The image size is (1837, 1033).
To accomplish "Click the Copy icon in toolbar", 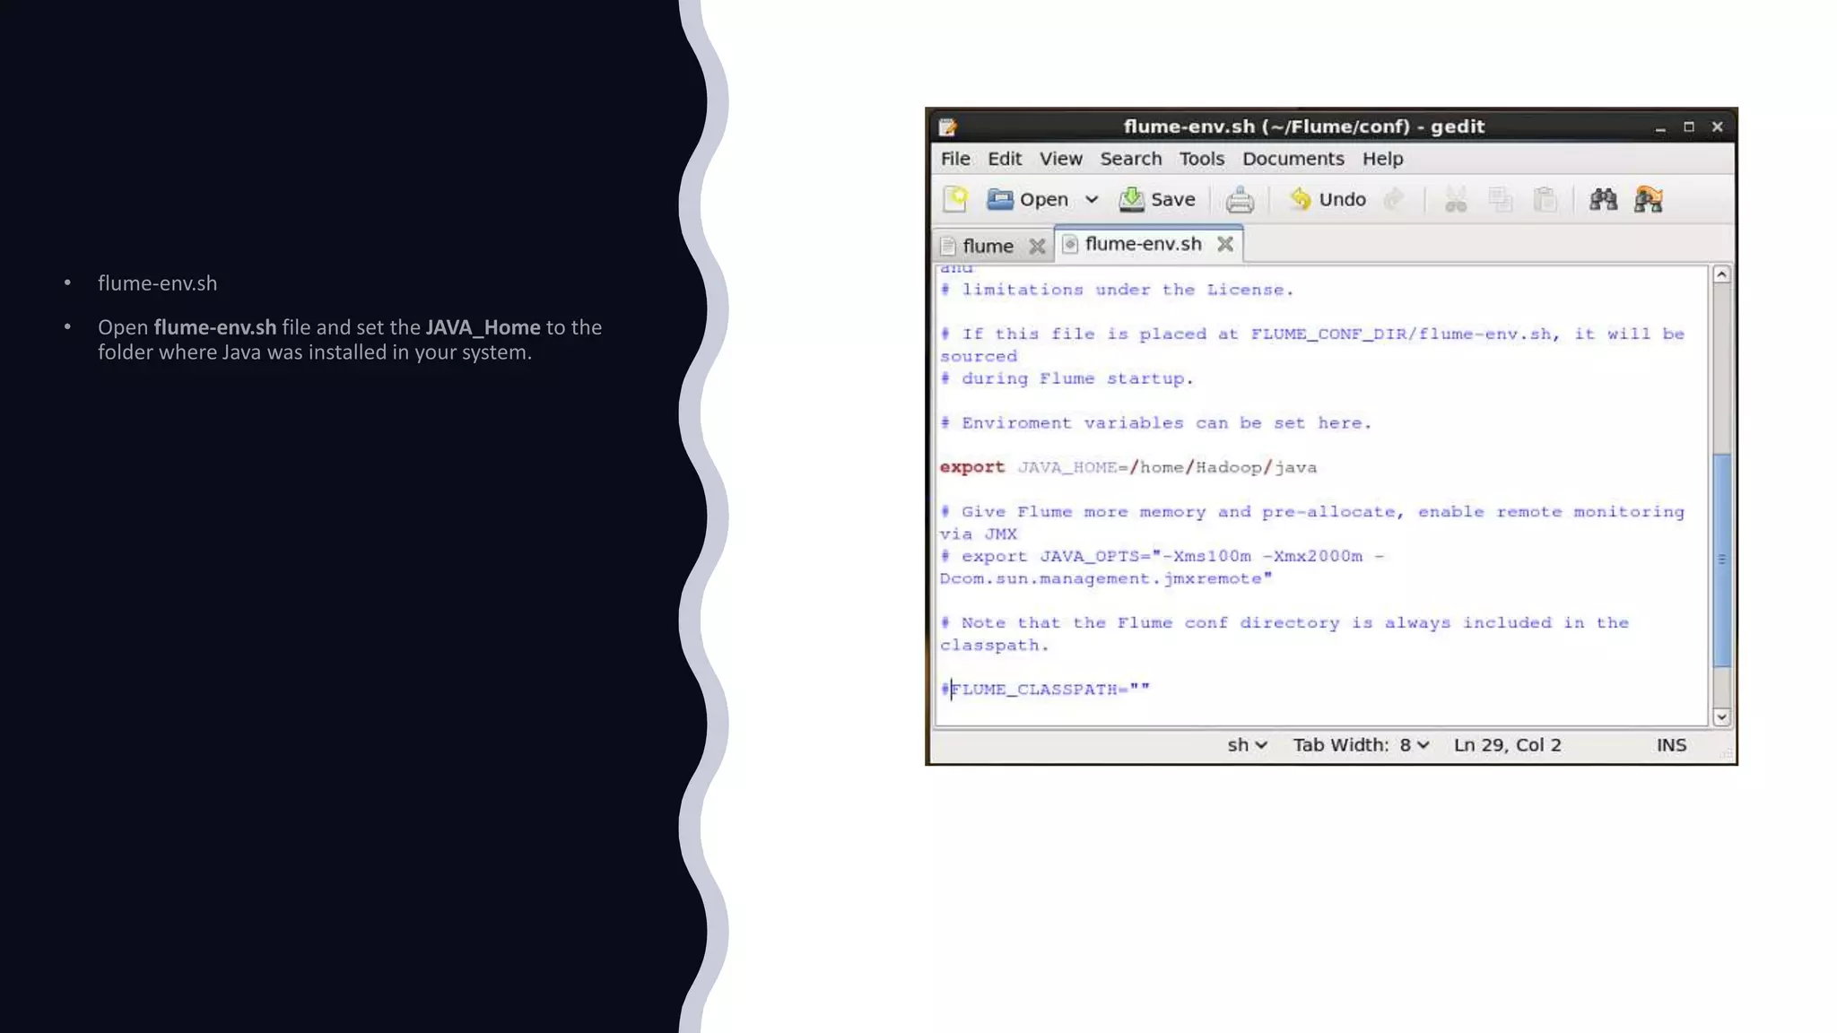I will [x=1501, y=199].
